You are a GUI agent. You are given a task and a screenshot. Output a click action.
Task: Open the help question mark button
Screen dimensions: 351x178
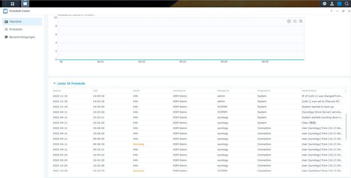[x=331, y=11]
